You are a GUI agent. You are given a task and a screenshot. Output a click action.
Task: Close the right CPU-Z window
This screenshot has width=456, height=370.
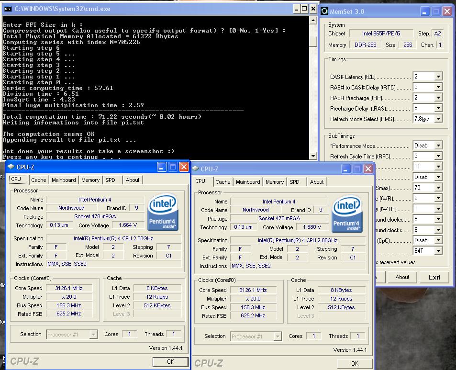[368, 168]
